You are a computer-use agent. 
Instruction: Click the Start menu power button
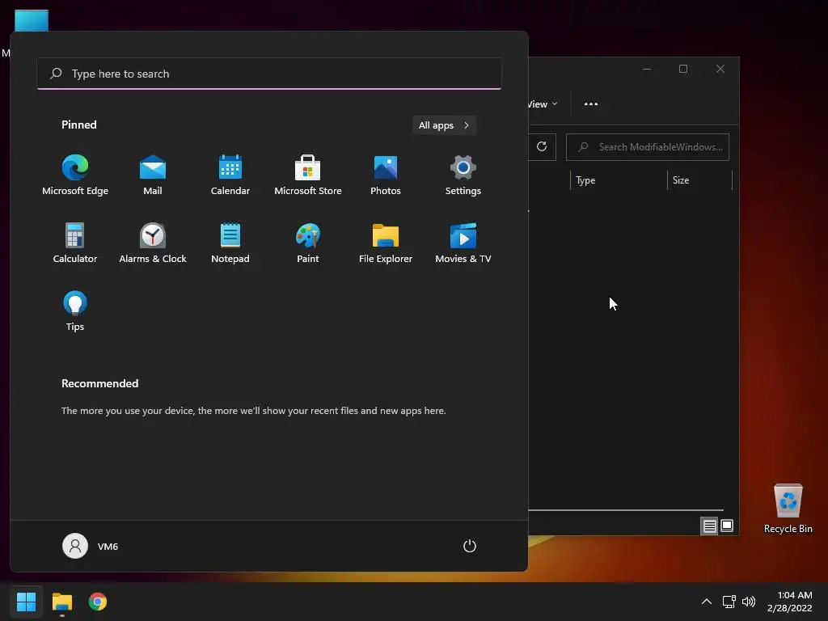[470, 546]
